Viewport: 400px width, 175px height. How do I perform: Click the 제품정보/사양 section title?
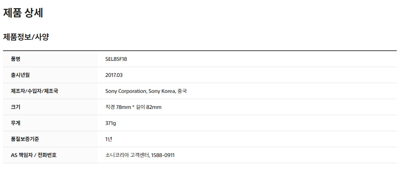click(x=26, y=37)
